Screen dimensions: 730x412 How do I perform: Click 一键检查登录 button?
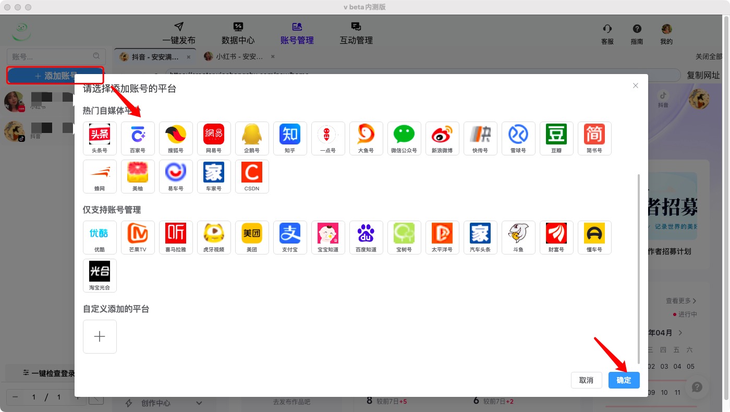(x=49, y=373)
